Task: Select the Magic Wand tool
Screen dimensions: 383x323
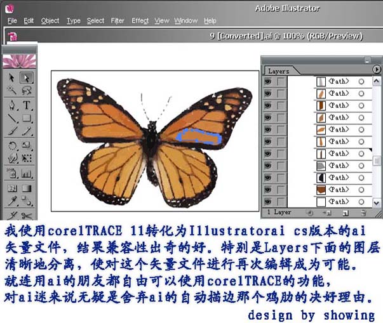Action: point(11,90)
